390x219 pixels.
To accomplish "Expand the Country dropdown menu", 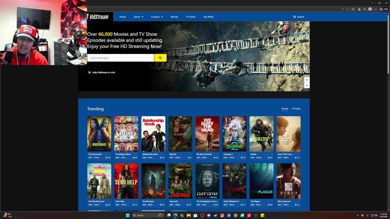I will coord(157,17).
